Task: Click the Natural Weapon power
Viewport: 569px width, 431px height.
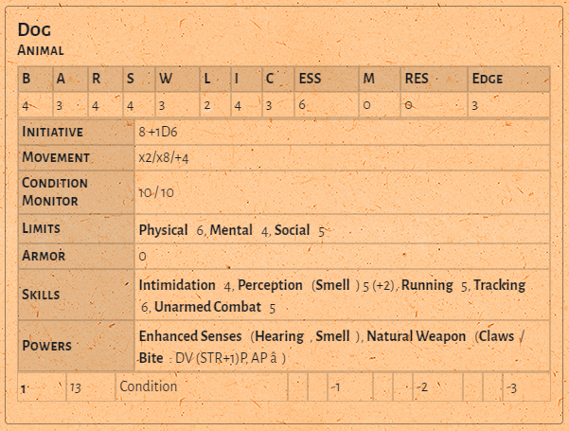Action: tap(417, 336)
